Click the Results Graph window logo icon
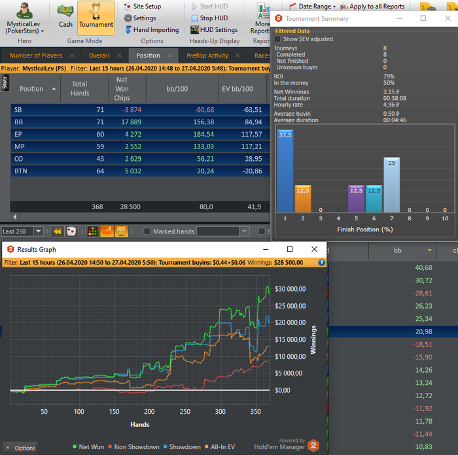458x455 pixels. (x=10, y=249)
